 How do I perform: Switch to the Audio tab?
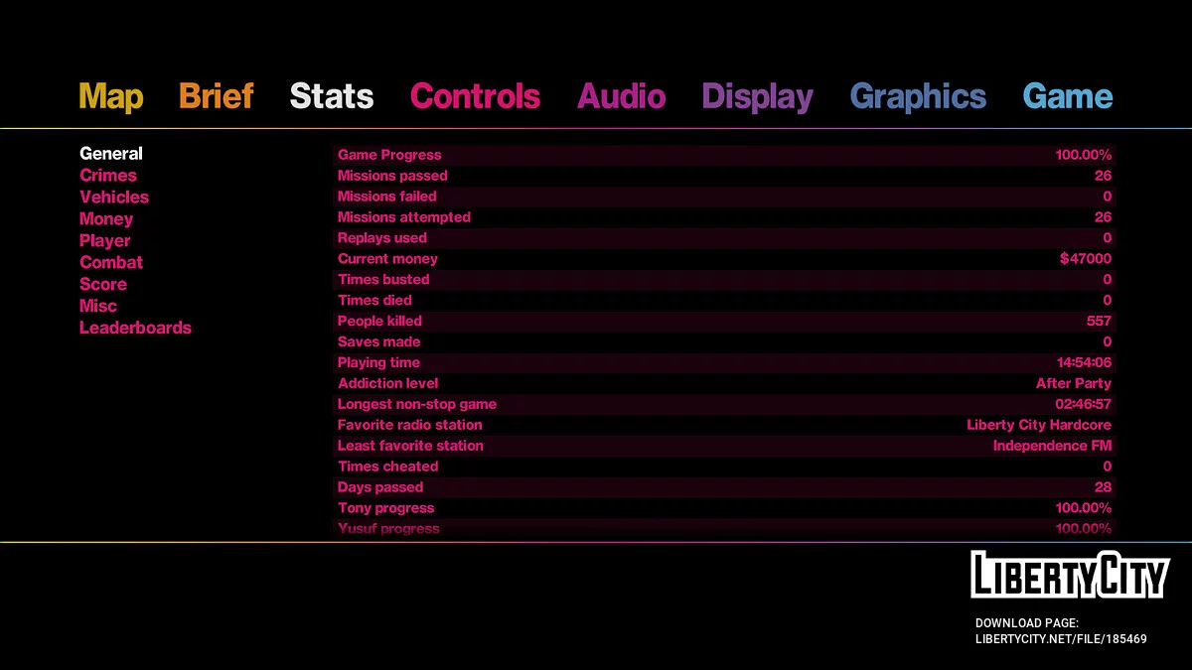tap(621, 96)
